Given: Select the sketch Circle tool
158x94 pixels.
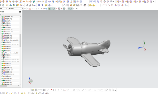Looking at the screenshot, I should click(54, 90).
